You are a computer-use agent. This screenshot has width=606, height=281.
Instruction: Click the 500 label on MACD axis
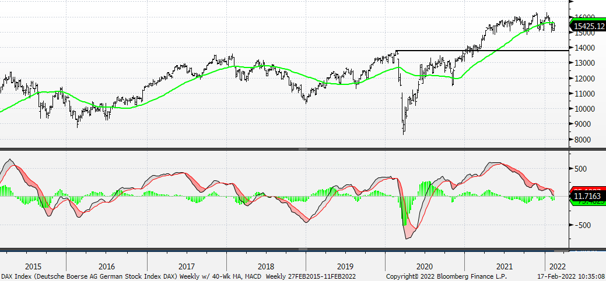pyautogui.click(x=581, y=169)
